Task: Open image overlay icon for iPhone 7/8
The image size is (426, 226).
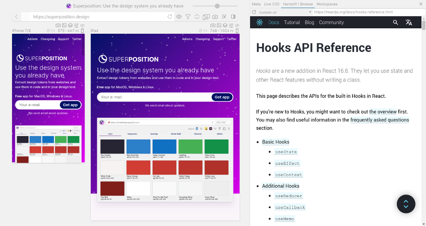Action: click(x=64, y=25)
